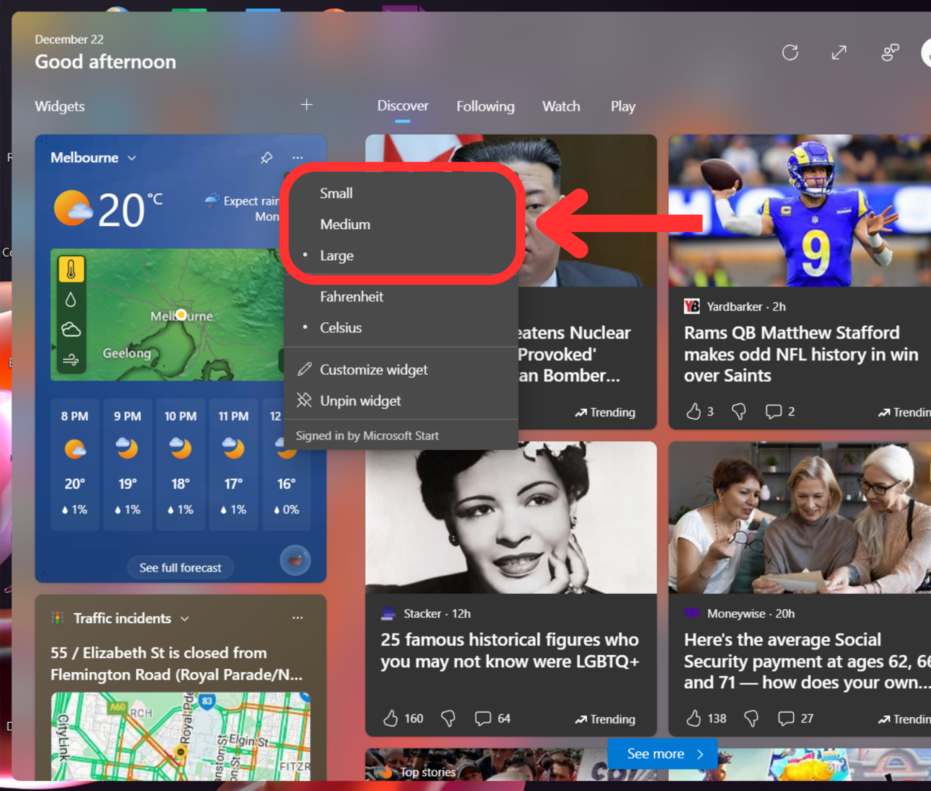The image size is (931, 791).
Task: Like the Rams QB Matthew Stafford article
Action: 694,411
